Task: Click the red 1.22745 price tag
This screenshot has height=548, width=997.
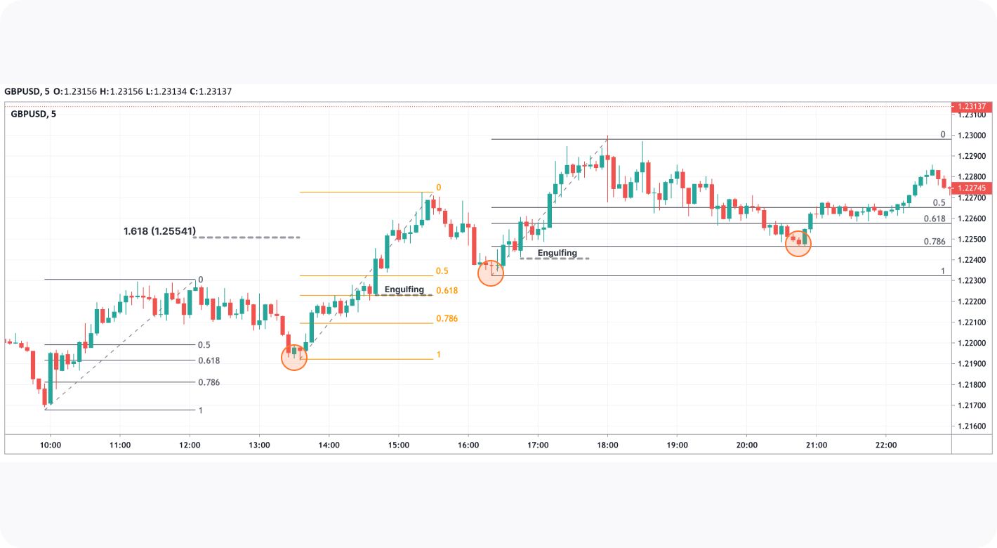Action: pyautogui.click(x=973, y=188)
